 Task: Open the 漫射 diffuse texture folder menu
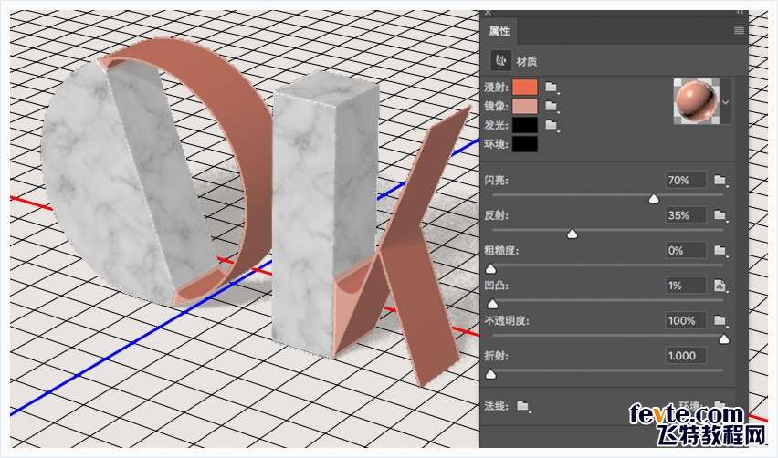click(552, 88)
